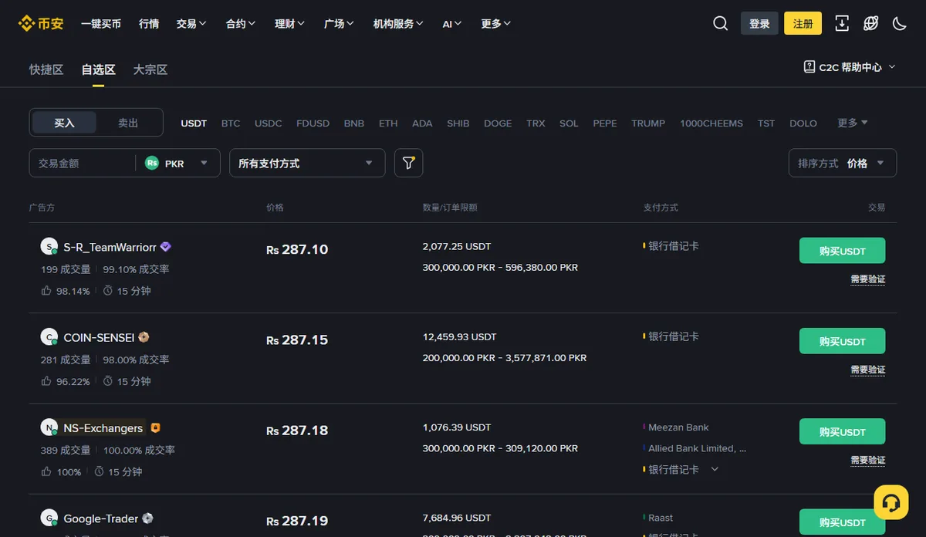Image resolution: width=926 pixels, height=537 pixels.
Task: Click the thumbs-up icon beside 100%
Action: click(x=46, y=471)
